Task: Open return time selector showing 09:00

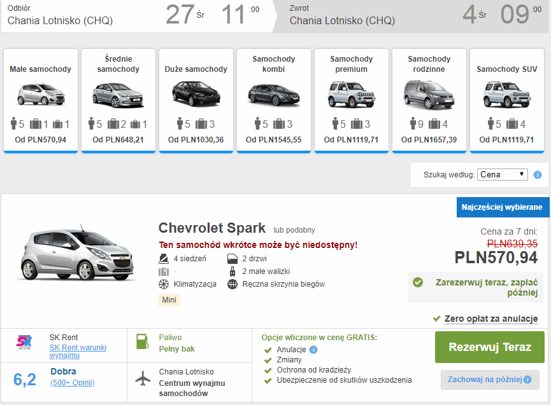Action: tap(521, 15)
